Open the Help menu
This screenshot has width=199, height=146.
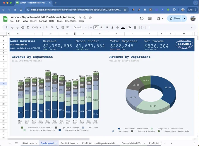click(x=81, y=21)
